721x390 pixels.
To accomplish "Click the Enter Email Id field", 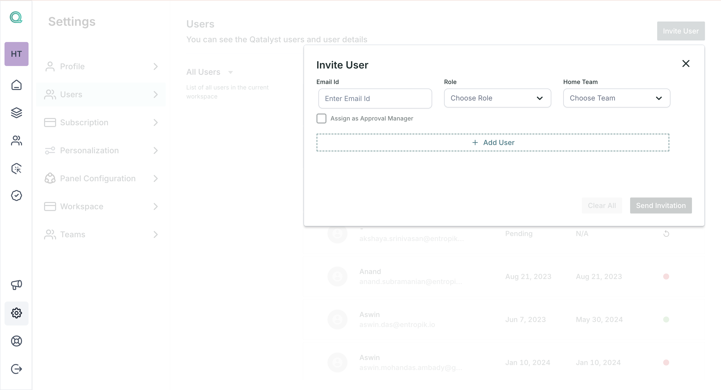I will [x=375, y=98].
